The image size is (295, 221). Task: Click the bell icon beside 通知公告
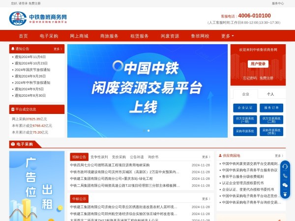[13, 49]
